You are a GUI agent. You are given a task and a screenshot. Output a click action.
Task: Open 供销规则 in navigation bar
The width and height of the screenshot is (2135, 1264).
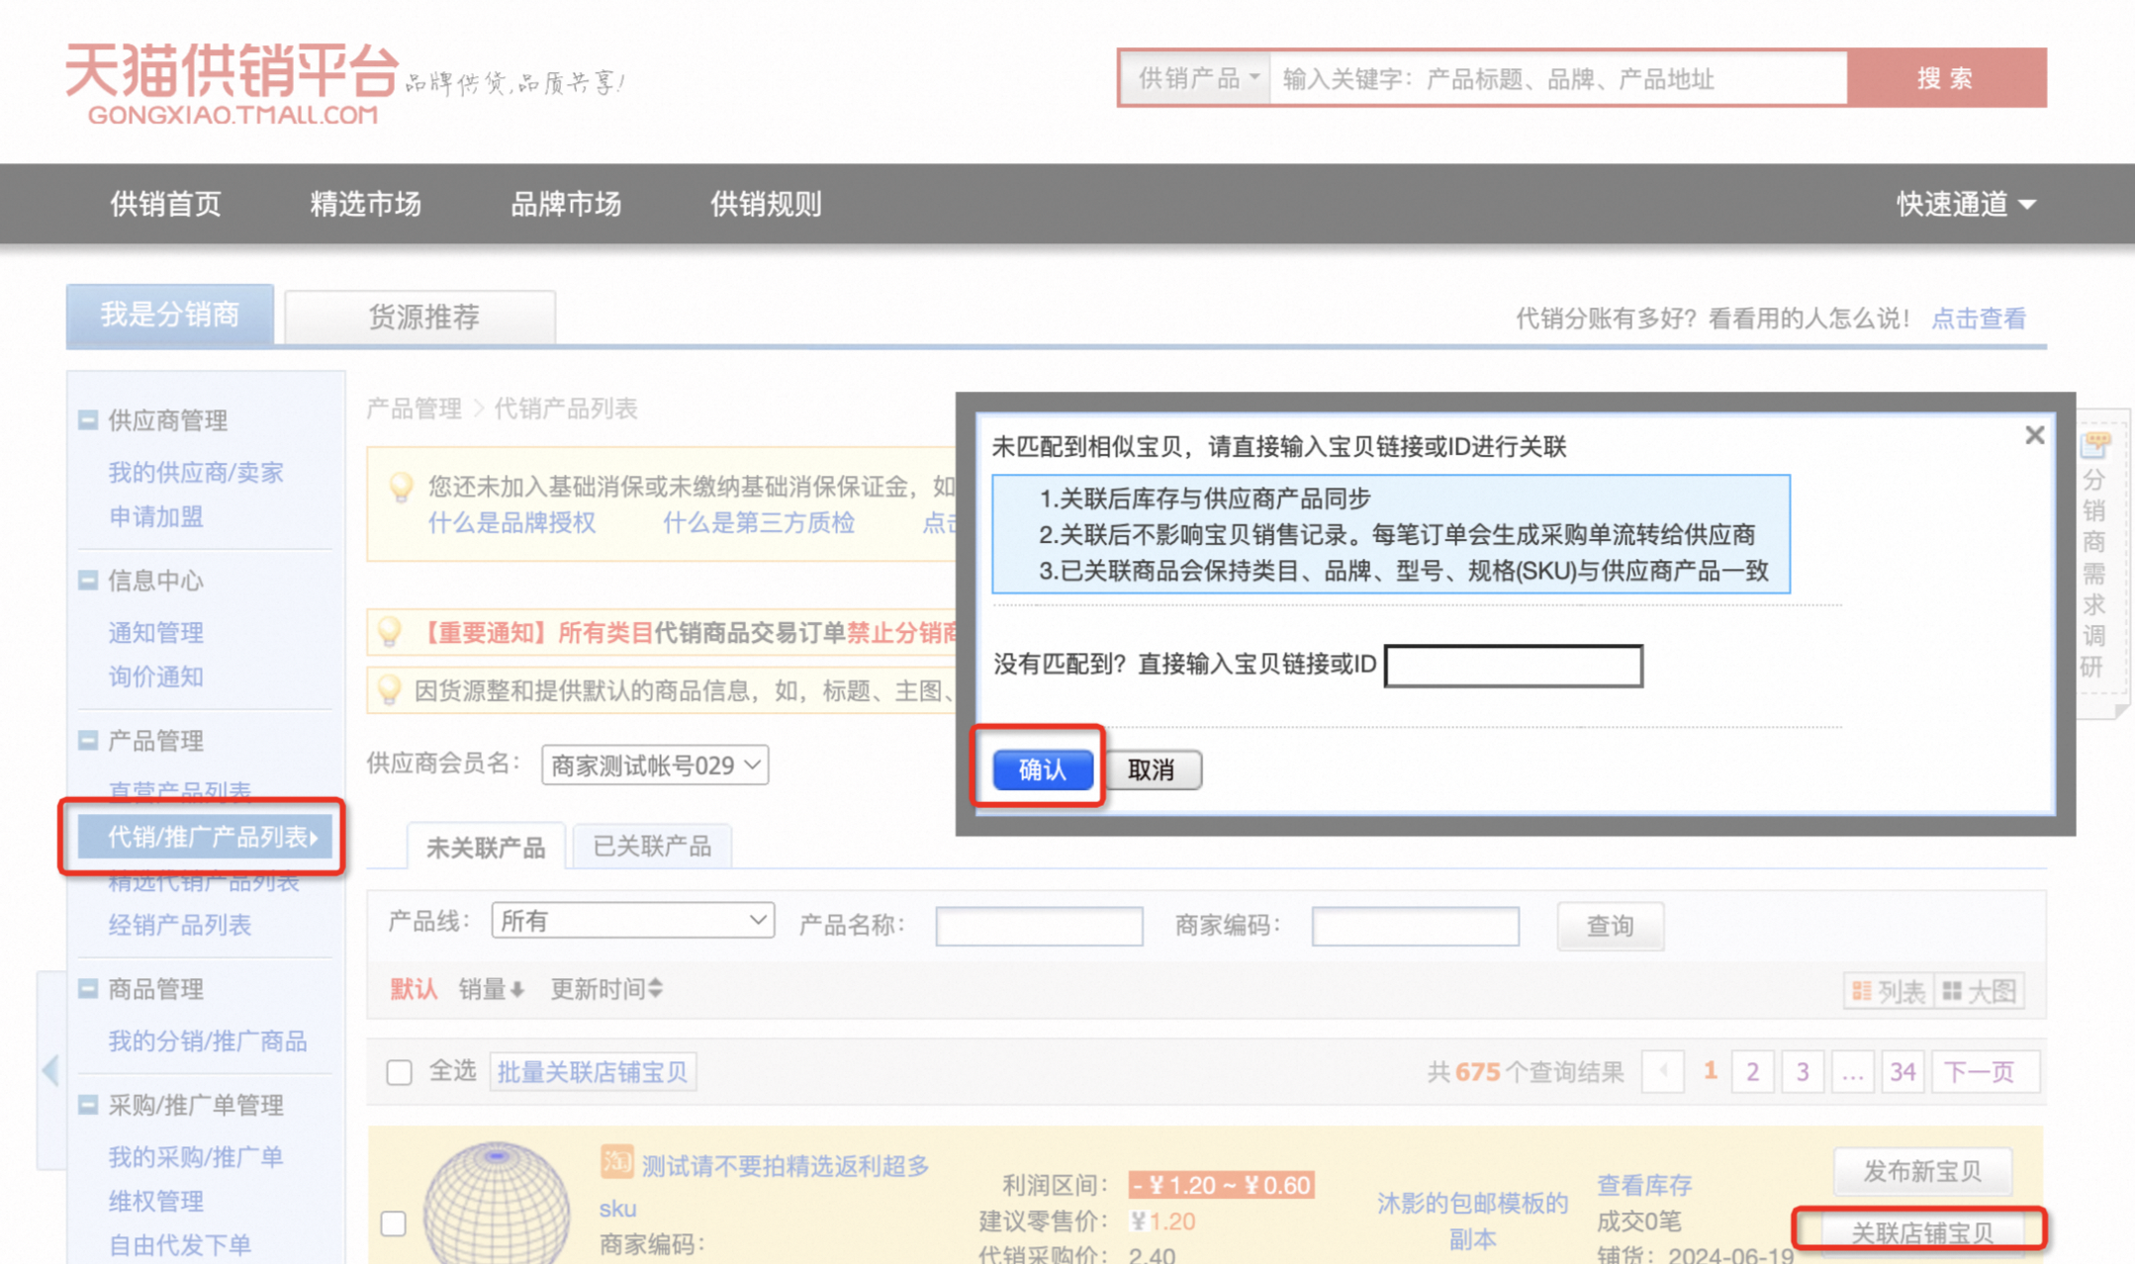tap(767, 204)
